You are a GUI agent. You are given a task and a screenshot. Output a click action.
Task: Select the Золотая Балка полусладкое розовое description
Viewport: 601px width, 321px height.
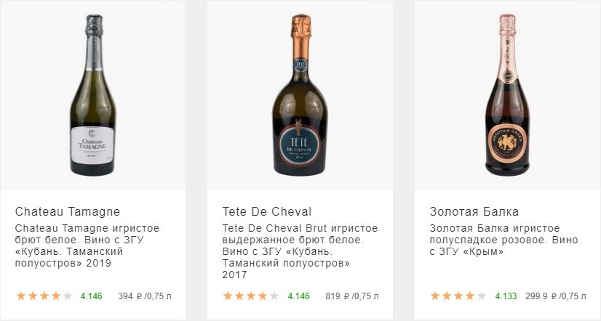504,240
